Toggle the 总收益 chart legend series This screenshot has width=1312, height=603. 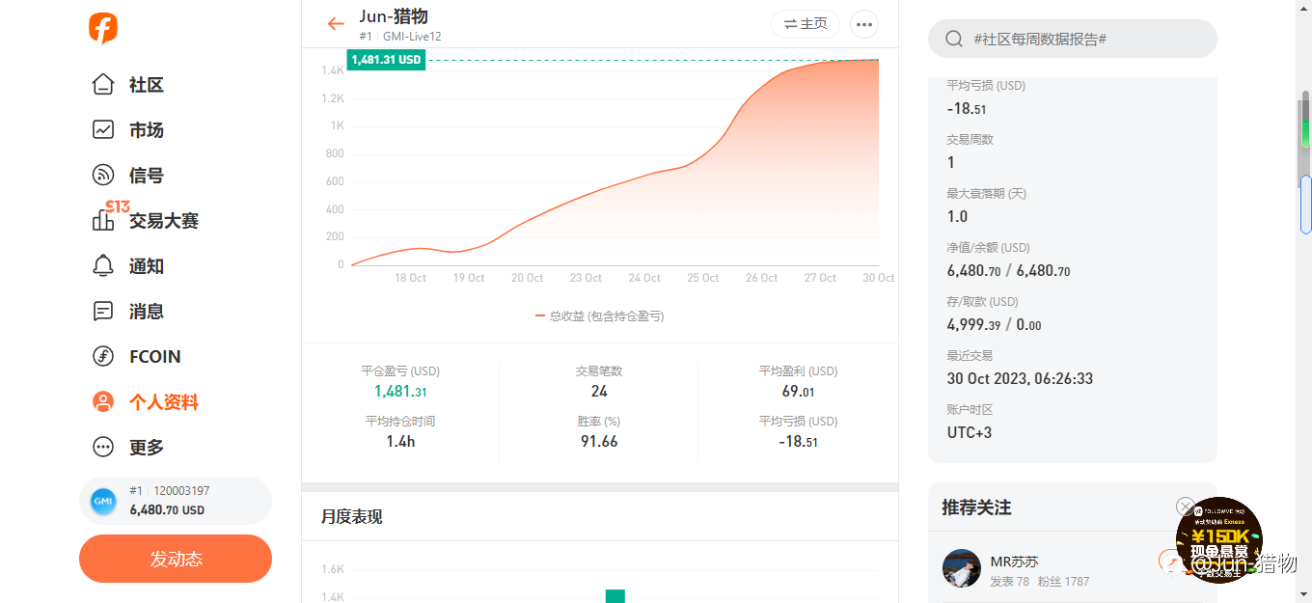pos(600,315)
